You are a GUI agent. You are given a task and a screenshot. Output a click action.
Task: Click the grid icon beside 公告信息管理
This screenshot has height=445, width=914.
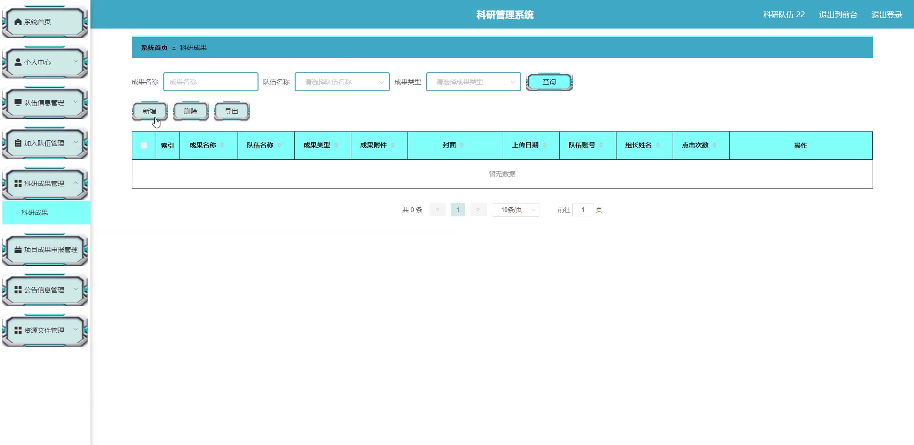tap(18, 290)
